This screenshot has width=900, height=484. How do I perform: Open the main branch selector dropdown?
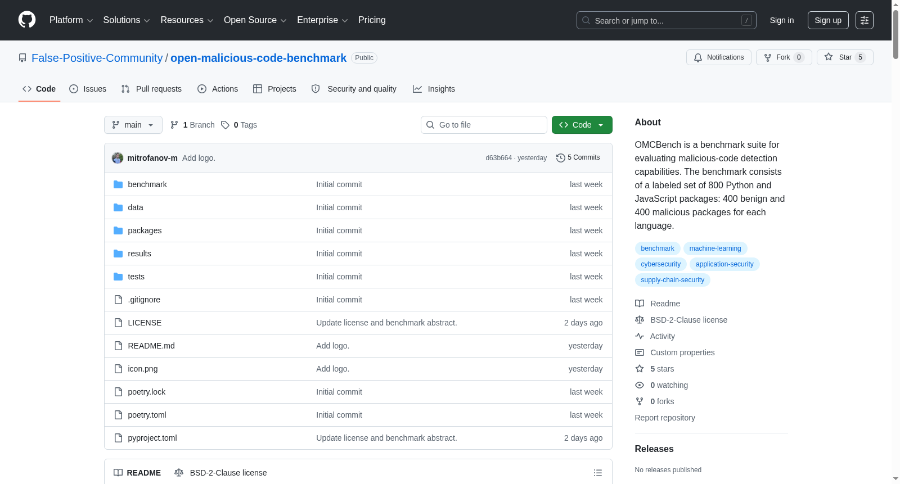133,125
